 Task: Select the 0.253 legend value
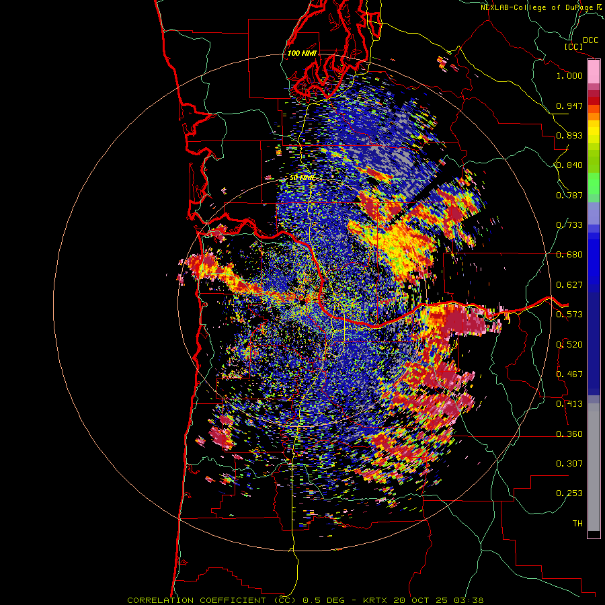[569, 493]
